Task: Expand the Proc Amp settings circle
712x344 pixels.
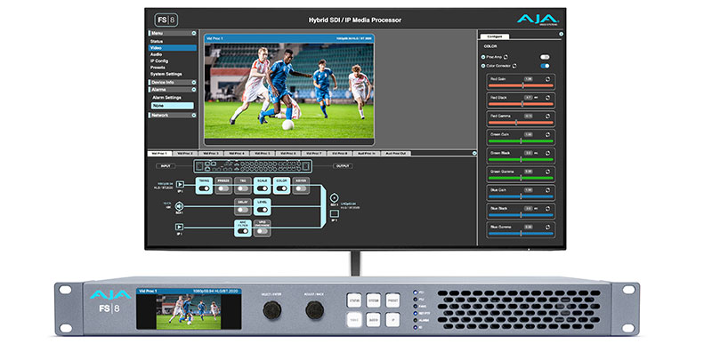Action: tap(483, 57)
